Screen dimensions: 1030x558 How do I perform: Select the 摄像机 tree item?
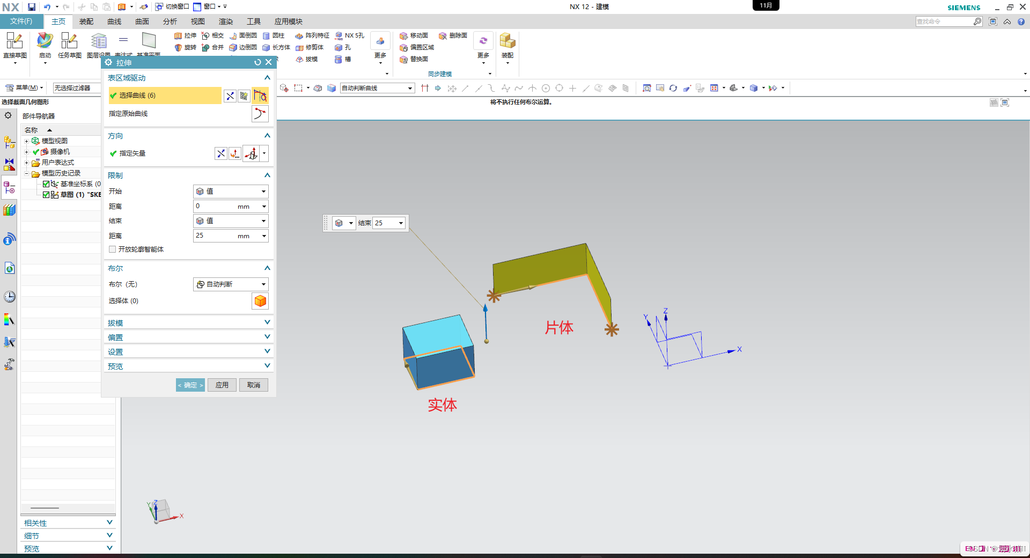click(x=60, y=152)
